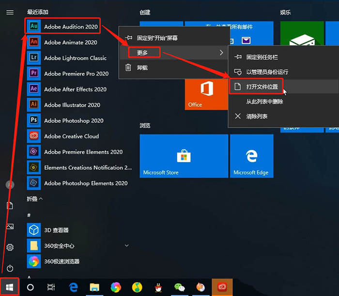Choose 卸载 from context menu
The height and width of the screenshot is (296, 339).
174,67
